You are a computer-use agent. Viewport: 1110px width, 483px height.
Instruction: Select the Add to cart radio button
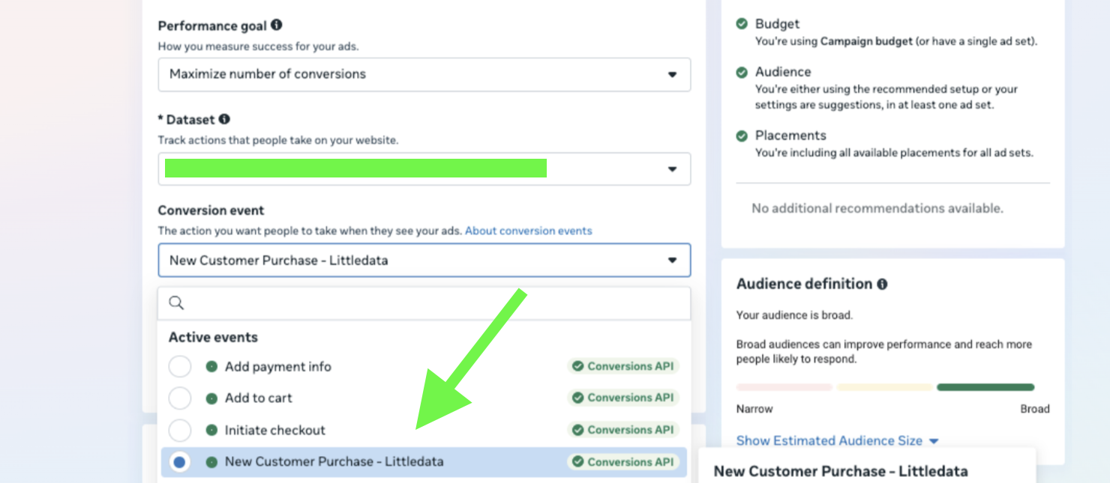pos(180,398)
